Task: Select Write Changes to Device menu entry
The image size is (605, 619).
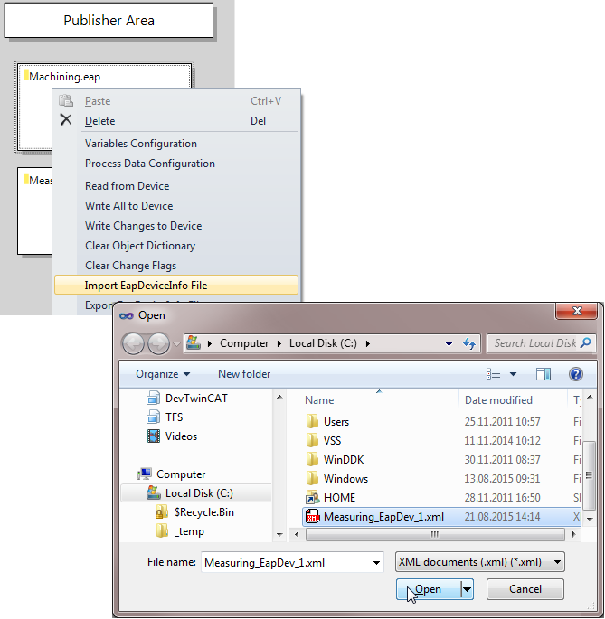Action: click(x=176, y=225)
